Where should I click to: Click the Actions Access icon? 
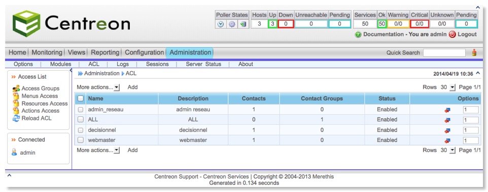click(x=16, y=111)
